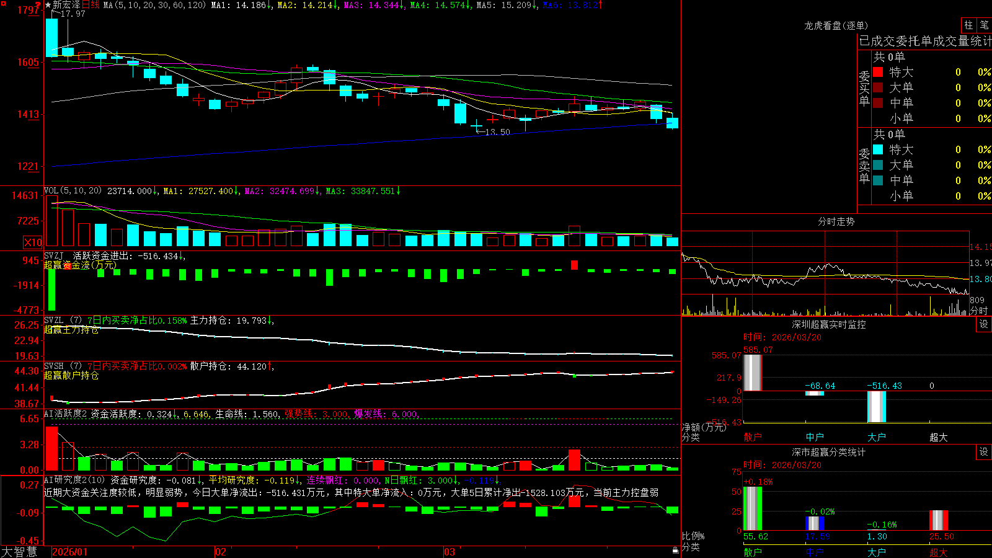Click the 13.80 price on intraday chart axis

(x=980, y=279)
